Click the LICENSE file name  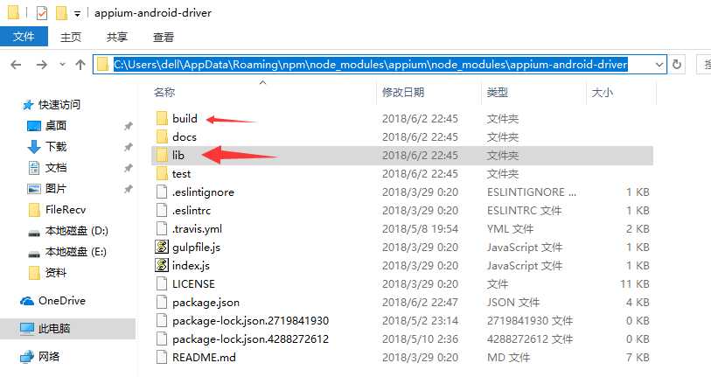click(x=193, y=284)
